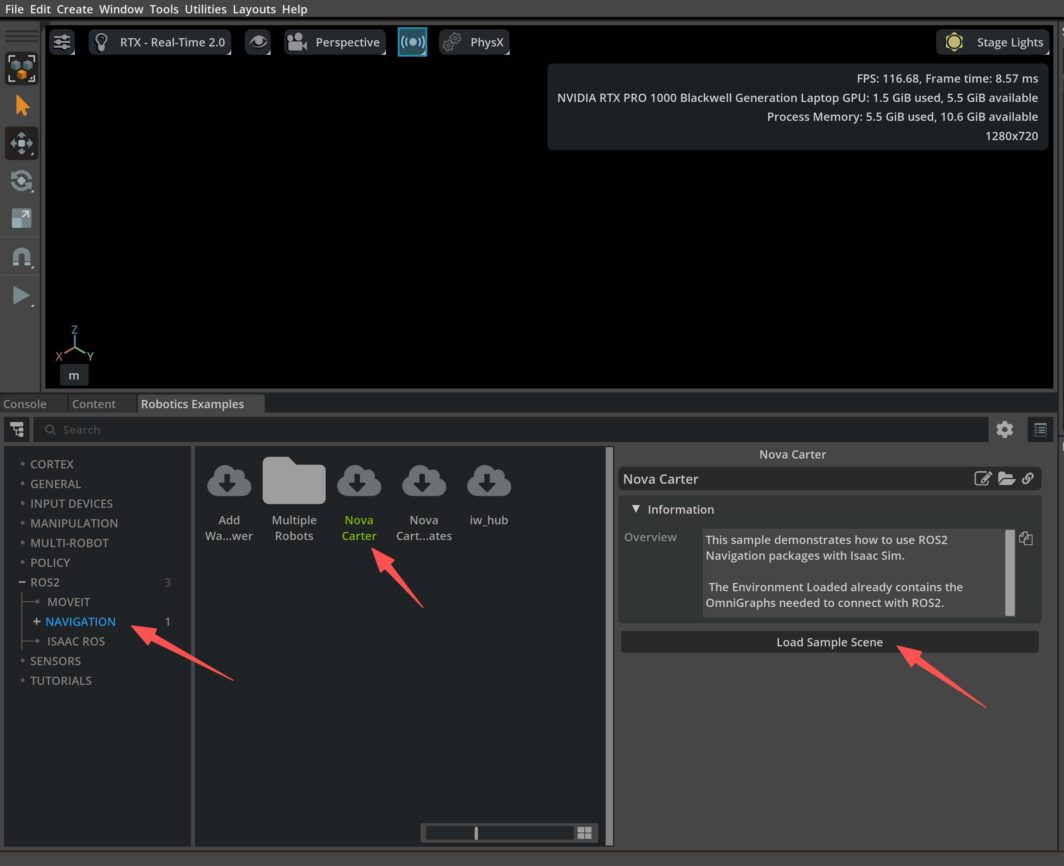Select Add Wa...wer example thumbnail
Screen dimensions: 1064x866
point(229,501)
